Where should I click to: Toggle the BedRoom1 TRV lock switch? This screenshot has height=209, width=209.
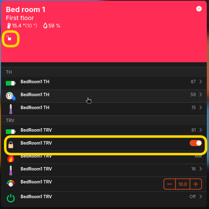195,143
